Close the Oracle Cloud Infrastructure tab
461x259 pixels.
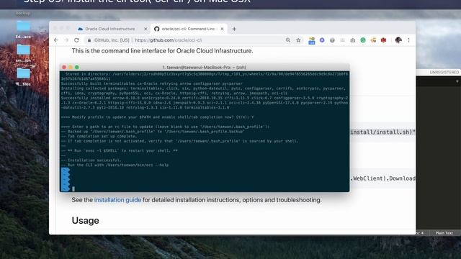click(x=146, y=29)
